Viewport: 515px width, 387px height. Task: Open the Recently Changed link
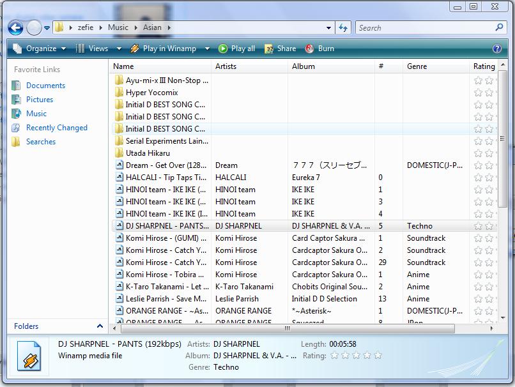(x=56, y=128)
